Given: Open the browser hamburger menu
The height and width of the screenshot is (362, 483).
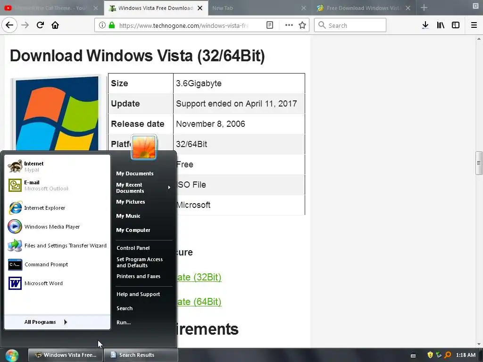Looking at the screenshot, I should tap(474, 25).
